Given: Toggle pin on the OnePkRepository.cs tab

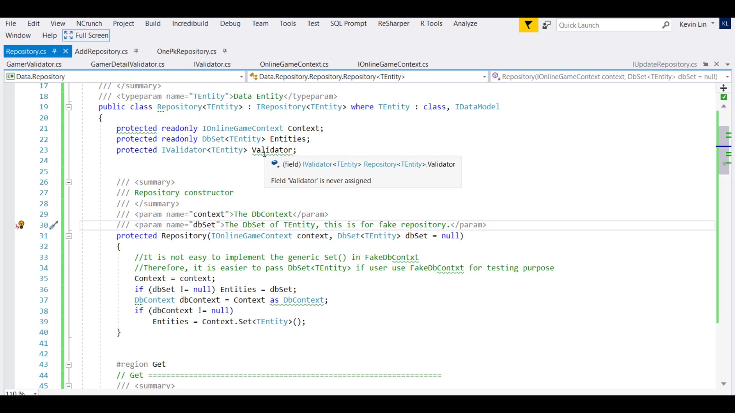Looking at the screenshot, I should click(225, 51).
